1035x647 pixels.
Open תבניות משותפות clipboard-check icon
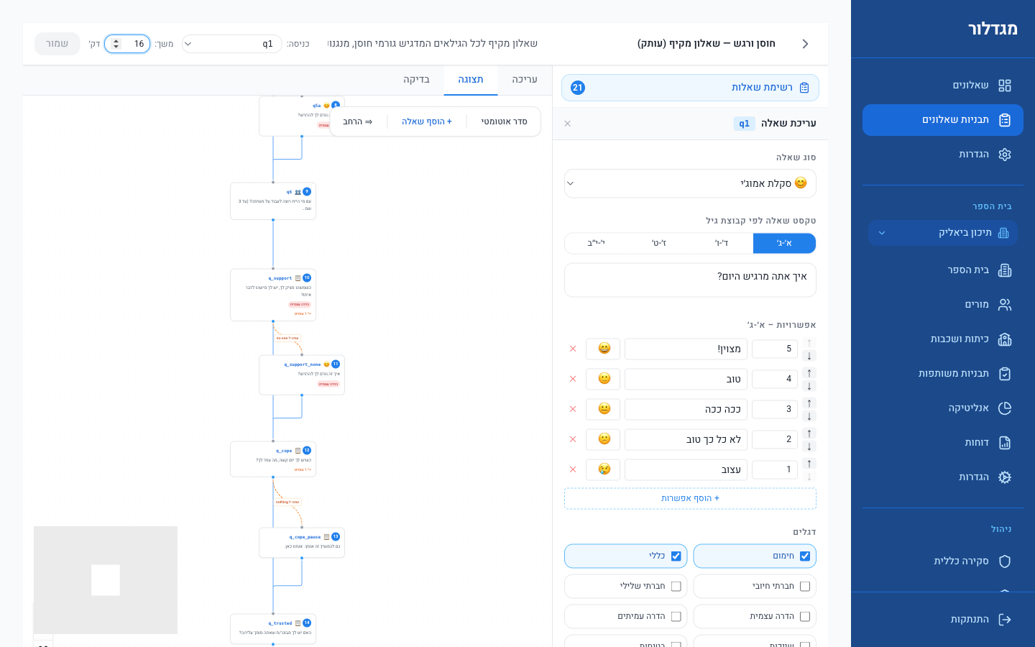coord(1005,374)
